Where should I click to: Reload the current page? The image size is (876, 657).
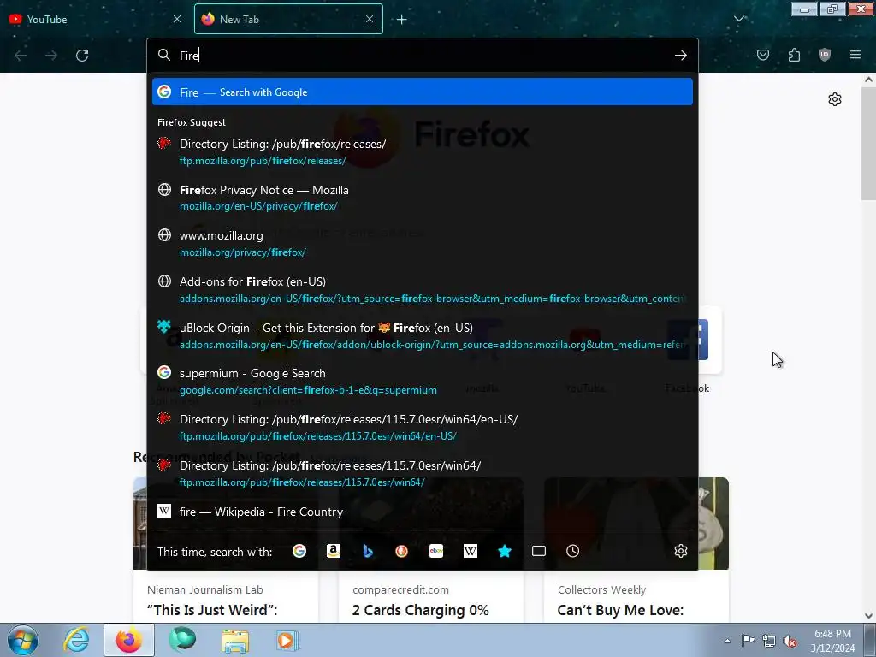82,56
